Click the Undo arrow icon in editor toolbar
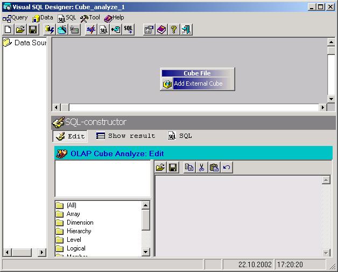The height and width of the screenshot is (272, 338). point(227,168)
